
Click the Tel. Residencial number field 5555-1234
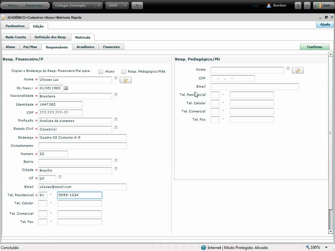80,195
